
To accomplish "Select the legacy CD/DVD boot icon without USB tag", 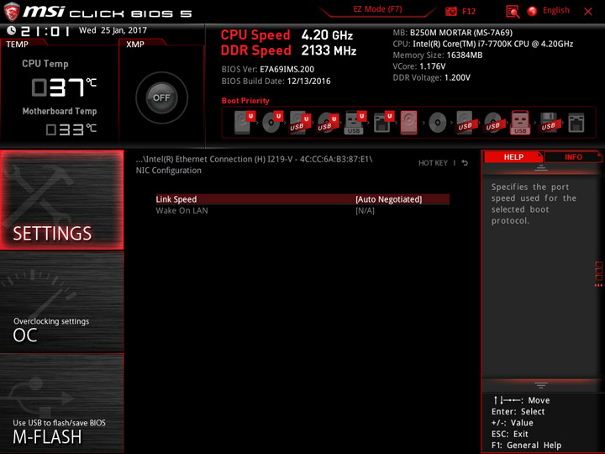I will 438,123.
